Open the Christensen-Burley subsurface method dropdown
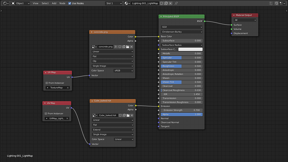288x162 pixels. tap(182, 32)
